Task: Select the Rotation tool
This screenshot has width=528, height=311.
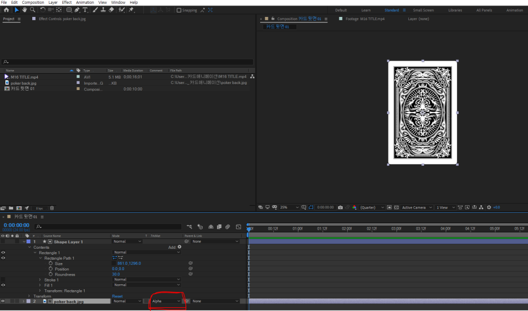Action: (43, 10)
